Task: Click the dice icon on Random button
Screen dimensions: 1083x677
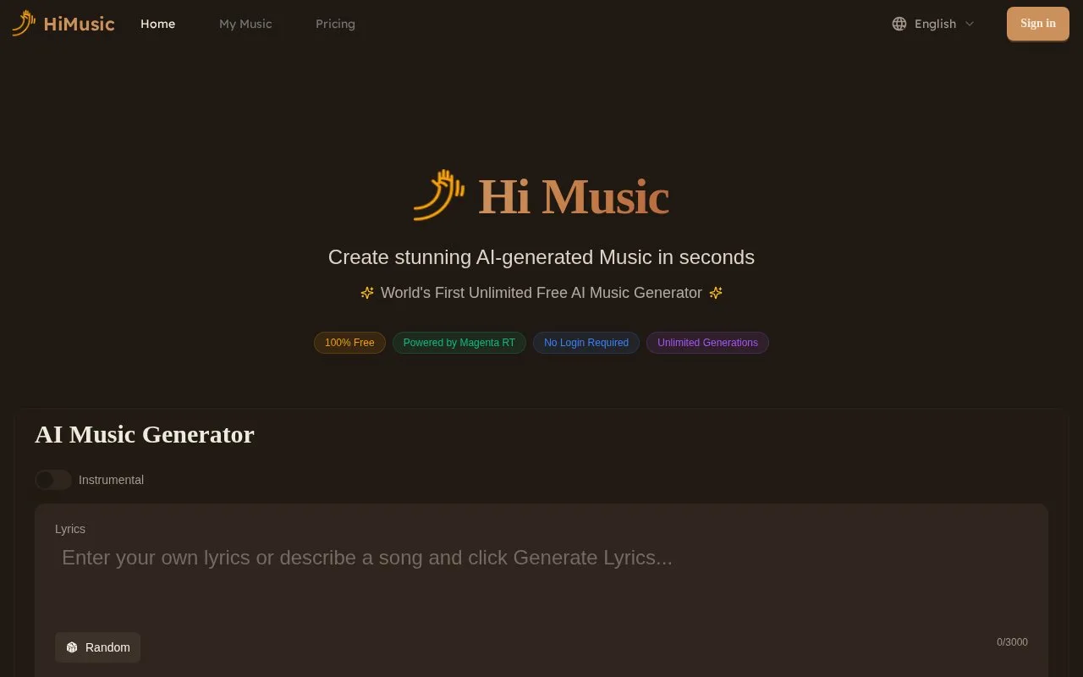Action: 72,647
